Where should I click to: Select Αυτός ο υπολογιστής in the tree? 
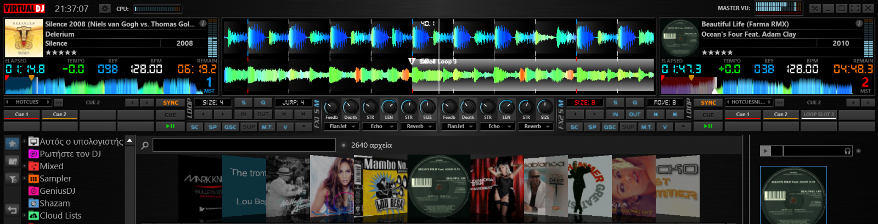tap(76, 141)
